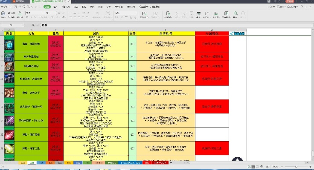Open quick access toolbar customize dropdown

tap(40, 6)
